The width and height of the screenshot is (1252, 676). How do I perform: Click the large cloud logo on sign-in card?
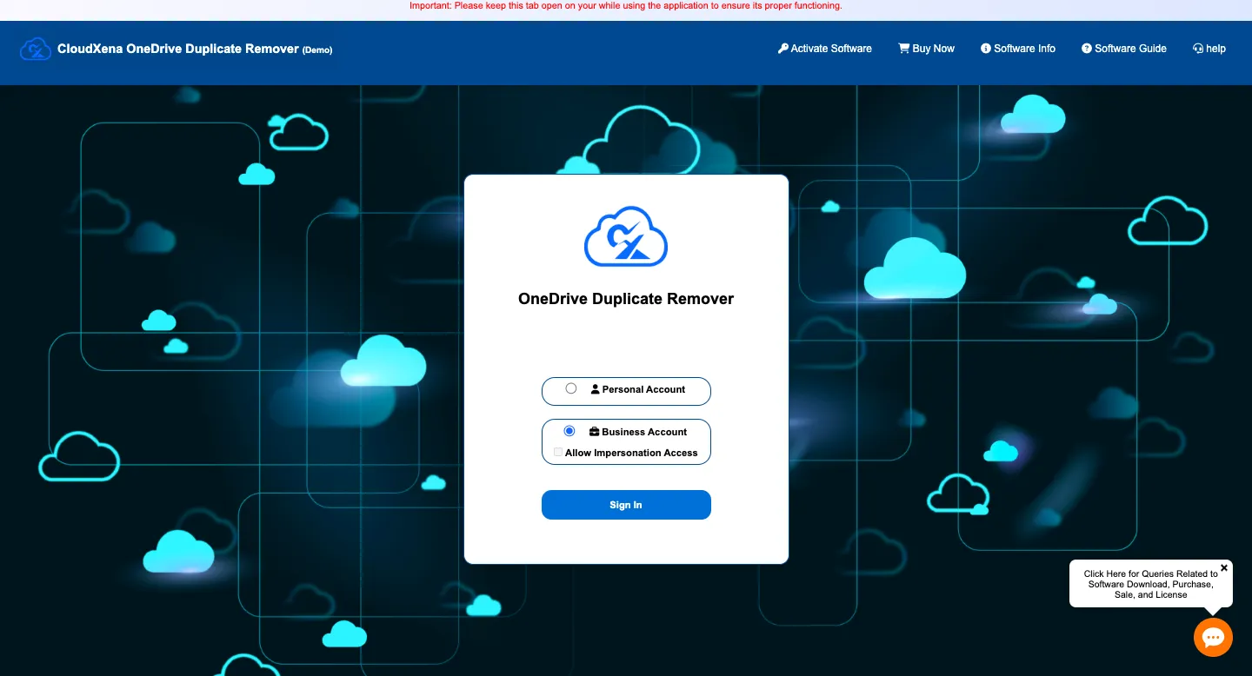coord(626,236)
